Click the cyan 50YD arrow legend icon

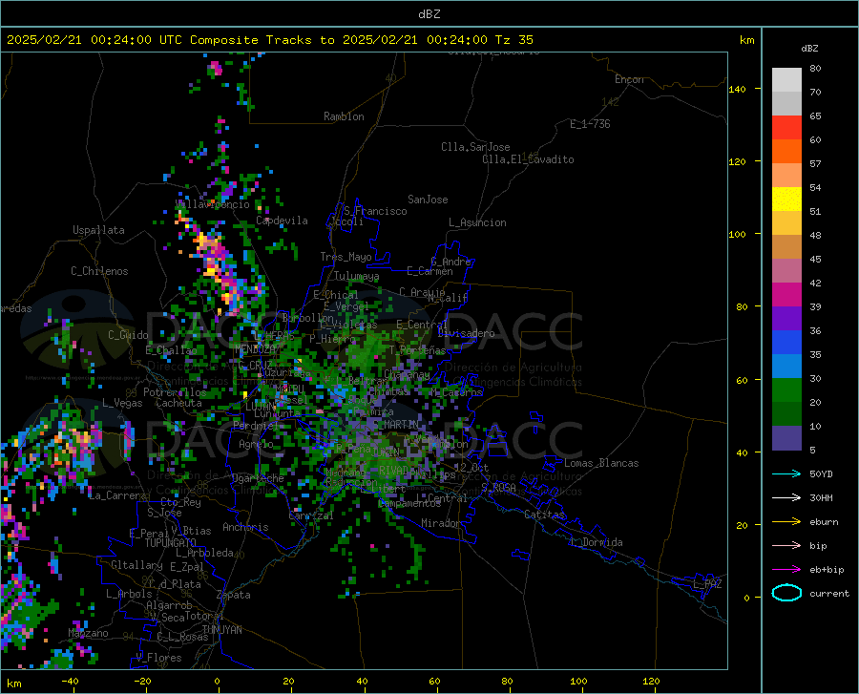coord(786,473)
